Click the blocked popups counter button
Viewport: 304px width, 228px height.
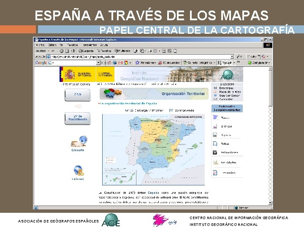(169, 62)
